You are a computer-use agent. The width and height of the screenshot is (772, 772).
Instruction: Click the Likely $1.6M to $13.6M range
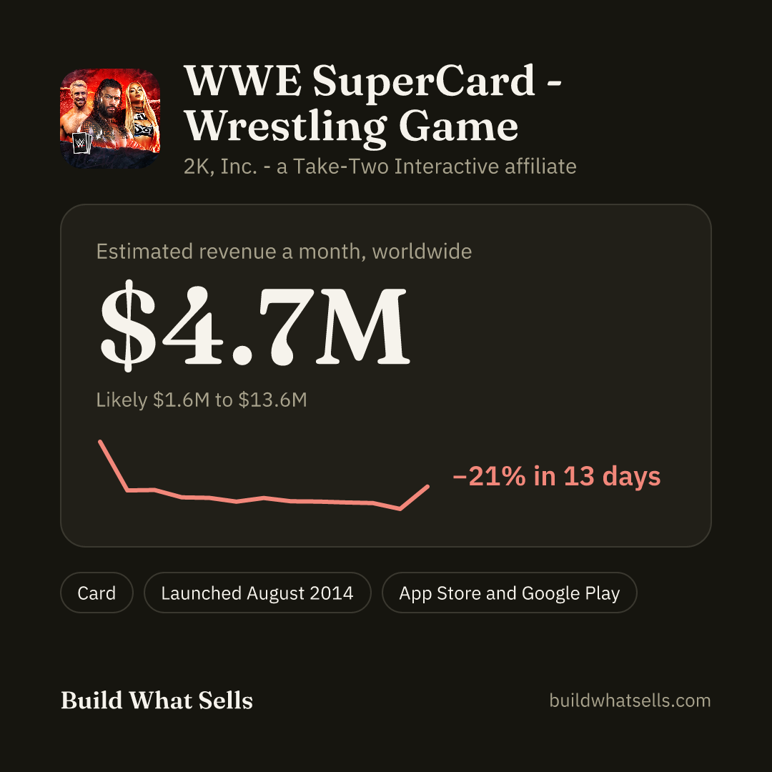[202, 400]
